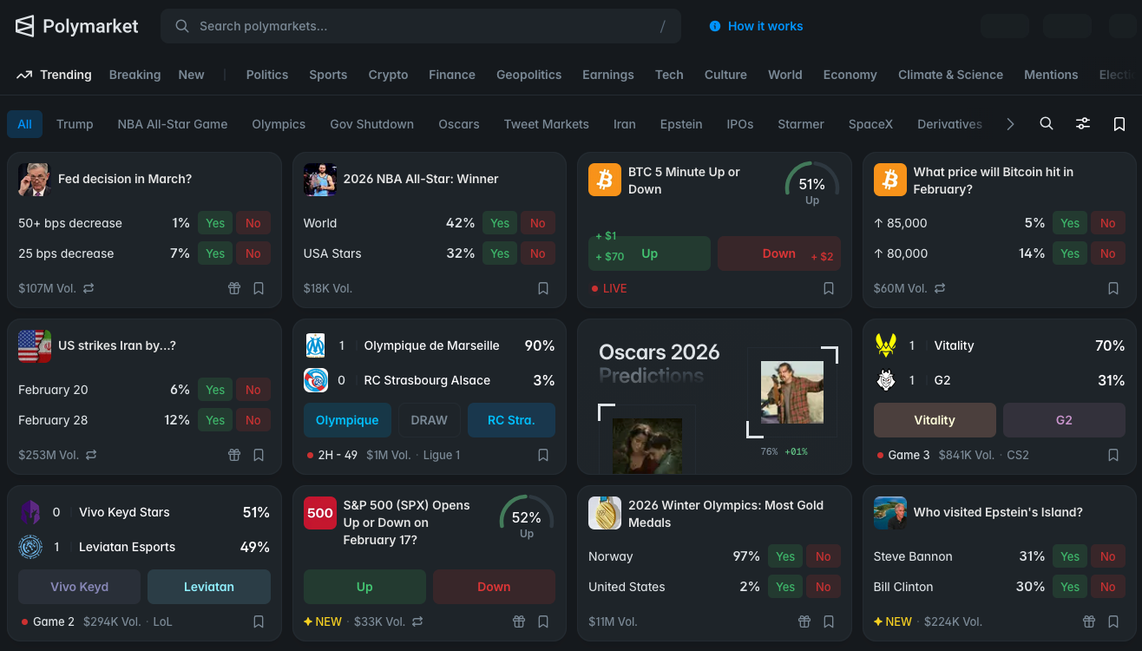The width and height of the screenshot is (1142, 651).
Task: Open the Oscars 2026 Predictions banner
Action: [x=714, y=397]
